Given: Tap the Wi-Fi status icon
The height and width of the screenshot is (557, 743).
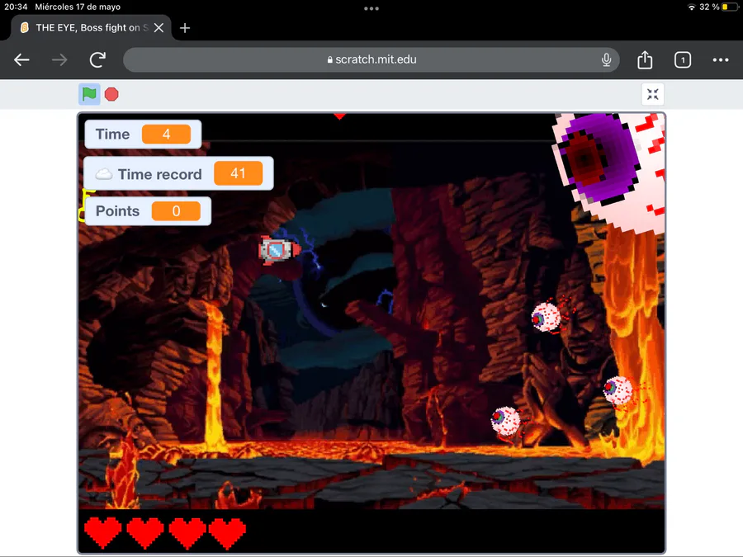Looking at the screenshot, I should pos(691,7).
